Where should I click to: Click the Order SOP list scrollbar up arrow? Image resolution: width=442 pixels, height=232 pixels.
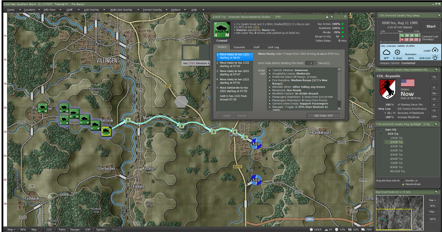[x=339, y=69]
